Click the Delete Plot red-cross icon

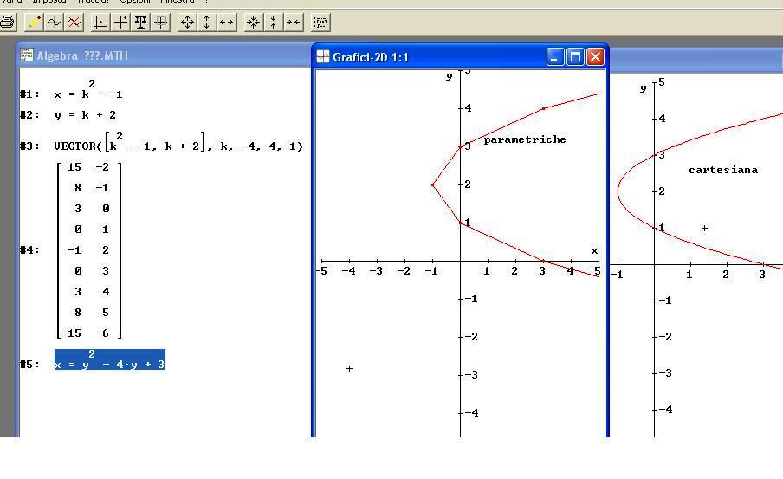[x=74, y=22]
